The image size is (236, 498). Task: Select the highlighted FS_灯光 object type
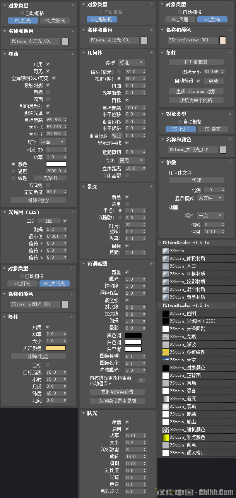point(22,21)
